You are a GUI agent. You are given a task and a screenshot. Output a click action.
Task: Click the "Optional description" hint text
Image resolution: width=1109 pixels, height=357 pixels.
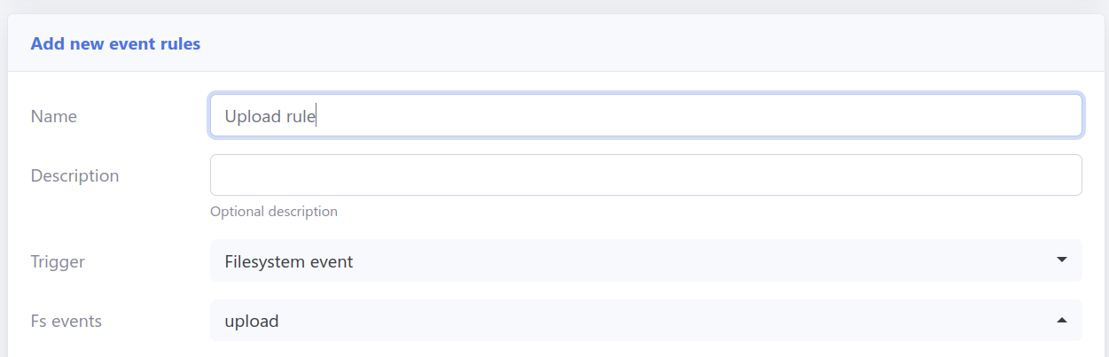(274, 212)
